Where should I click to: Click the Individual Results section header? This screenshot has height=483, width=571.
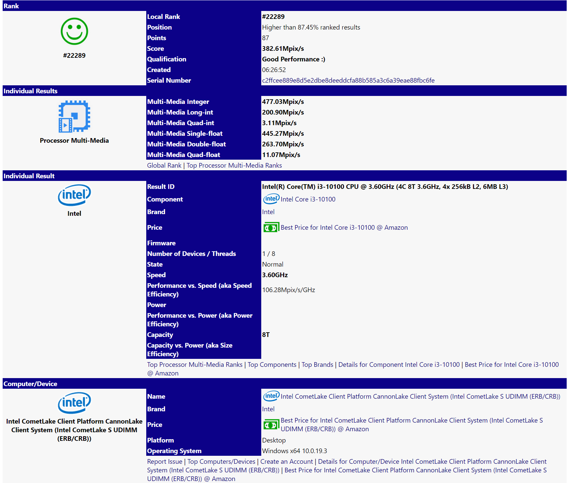pyautogui.click(x=285, y=91)
